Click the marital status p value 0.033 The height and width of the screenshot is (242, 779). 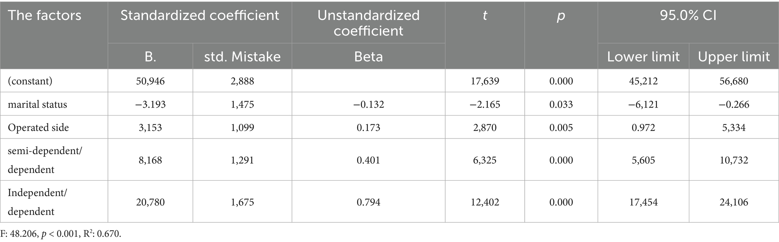click(x=561, y=104)
